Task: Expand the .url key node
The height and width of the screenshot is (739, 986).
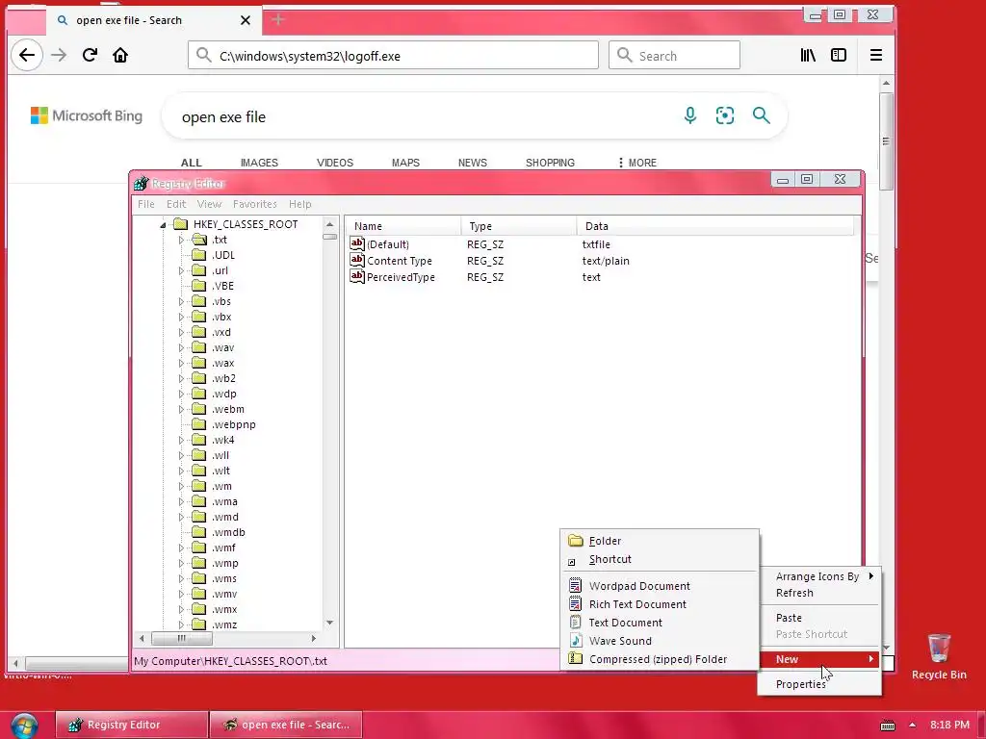Action: click(x=181, y=270)
